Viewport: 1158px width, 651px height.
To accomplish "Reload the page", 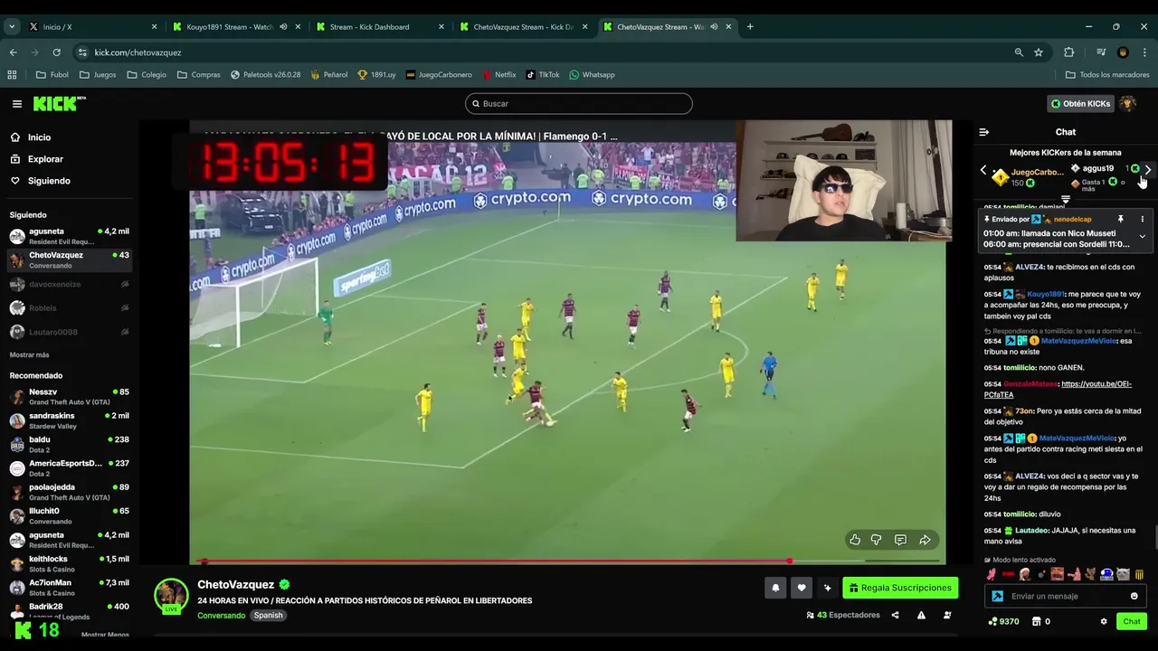I will [56, 52].
